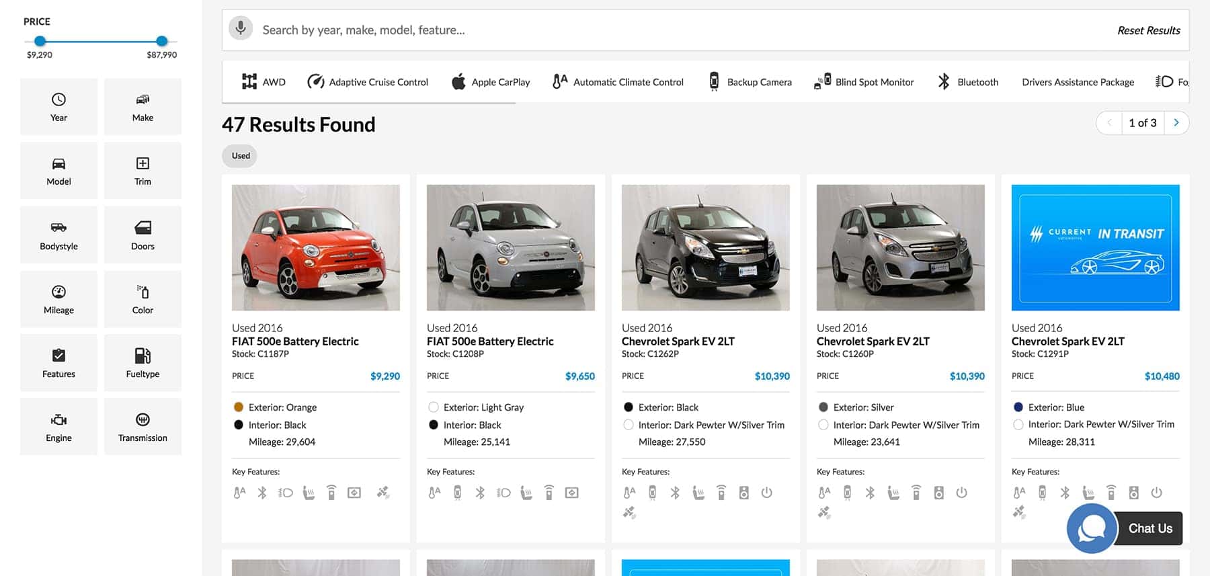This screenshot has width=1210, height=576.
Task: Filter by Blind Spot Monitor
Action: click(x=864, y=82)
